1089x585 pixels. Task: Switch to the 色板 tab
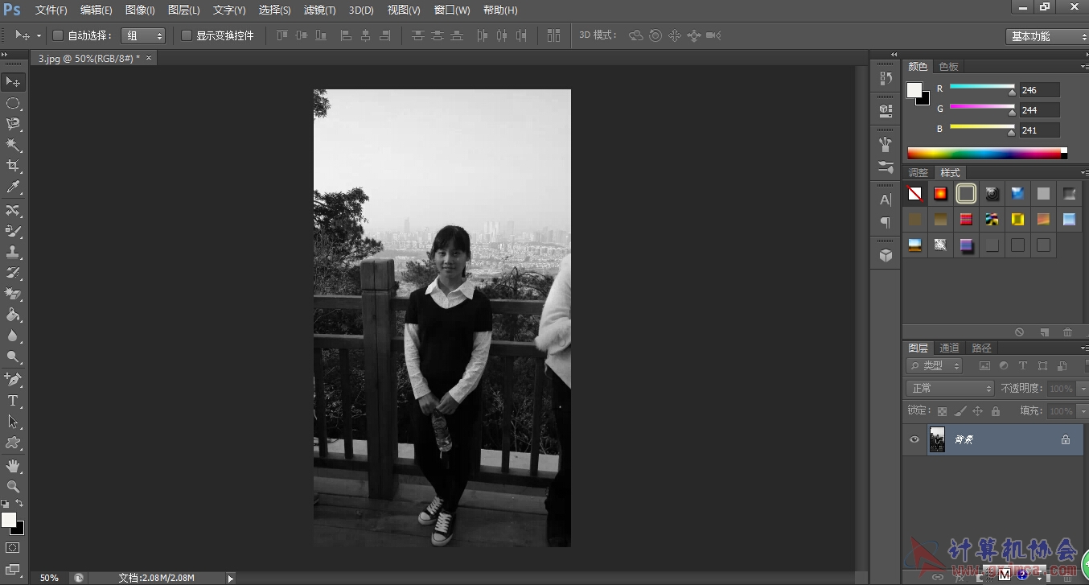[x=949, y=67]
